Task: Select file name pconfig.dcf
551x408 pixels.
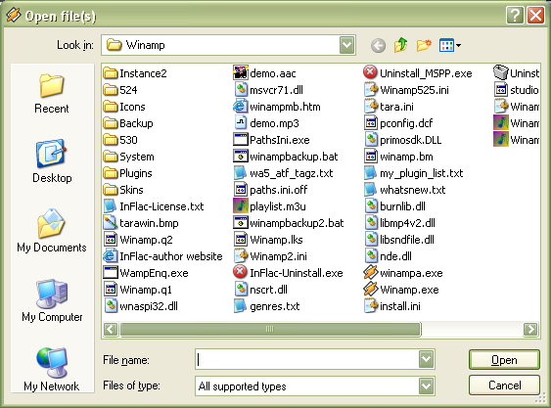Action: pyautogui.click(x=406, y=123)
